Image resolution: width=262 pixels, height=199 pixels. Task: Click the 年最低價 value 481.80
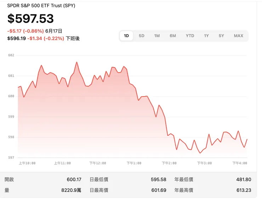pyautogui.click(x=244, y=180)
